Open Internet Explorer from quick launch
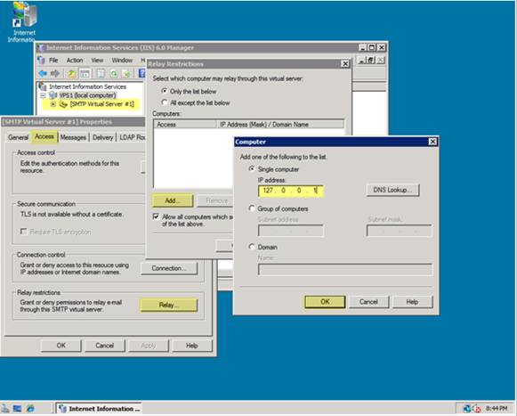The image size is (517, 416). (x=30, y=408)
